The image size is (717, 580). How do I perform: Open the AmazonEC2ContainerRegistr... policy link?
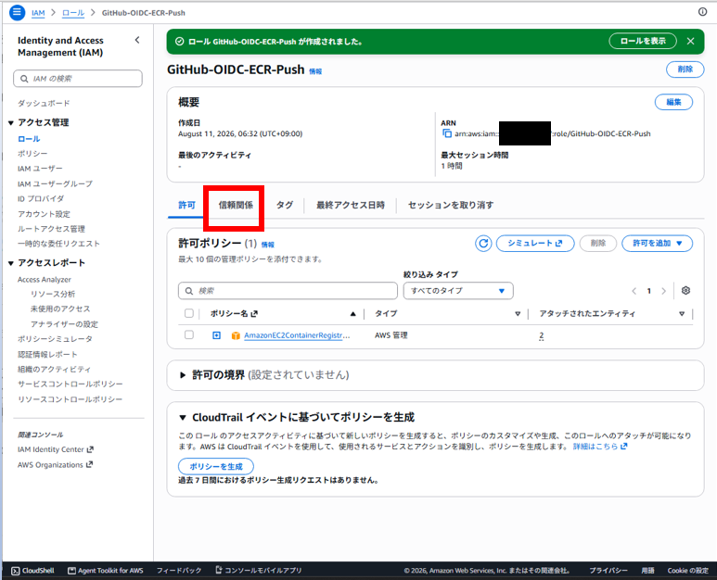coord(297,335)
